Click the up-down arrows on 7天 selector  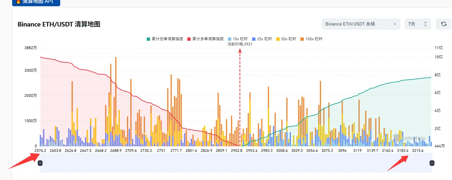[x=425, y=24]
